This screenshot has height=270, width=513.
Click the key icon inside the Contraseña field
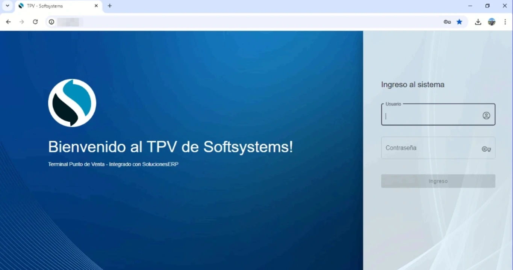pos(486,149)
